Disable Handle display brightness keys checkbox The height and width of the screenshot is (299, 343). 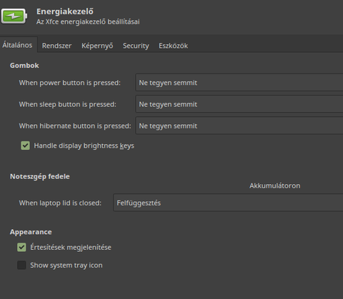[25, 146]
